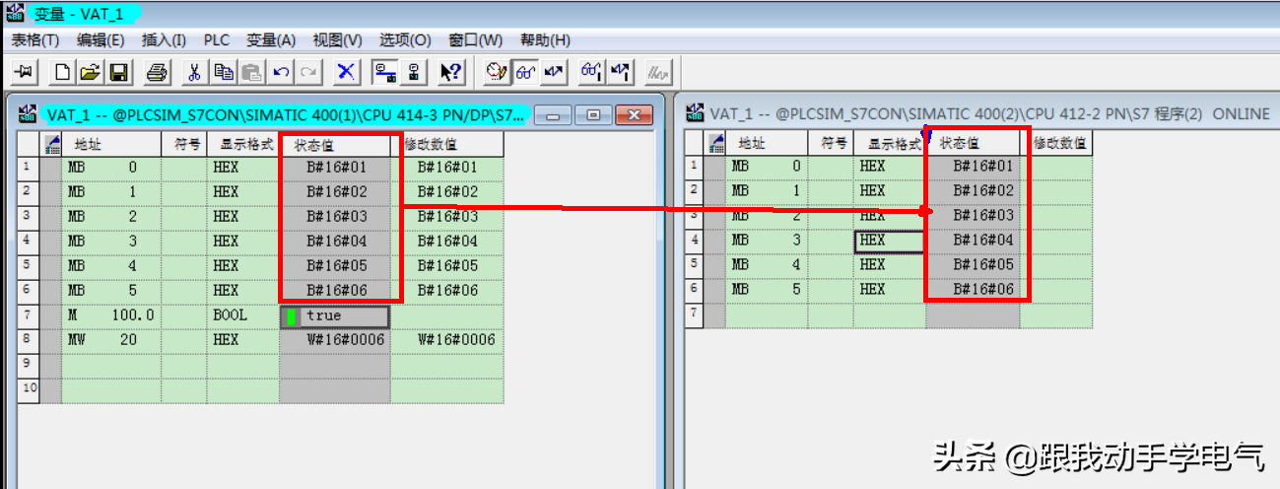Print the table using the printer icon
1280x489 pixels.
[x=157, y=72]
